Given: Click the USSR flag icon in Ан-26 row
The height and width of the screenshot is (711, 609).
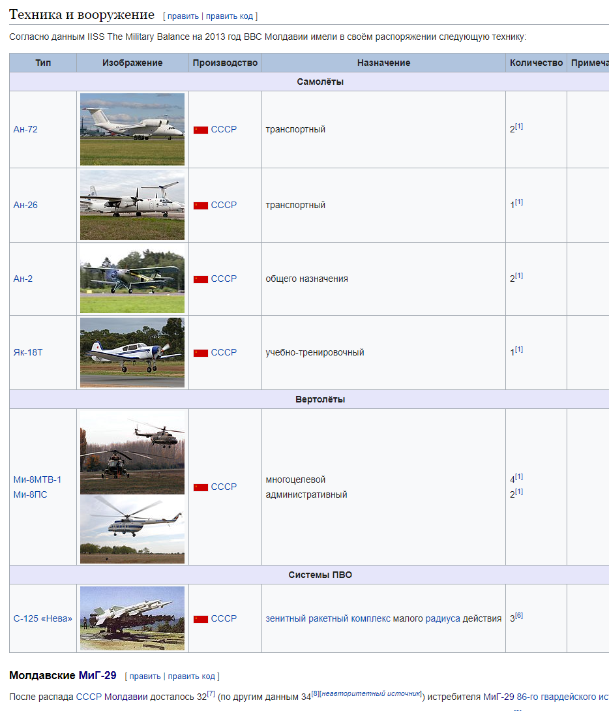Looking at the screenshot, I should [x=201, y=206].
